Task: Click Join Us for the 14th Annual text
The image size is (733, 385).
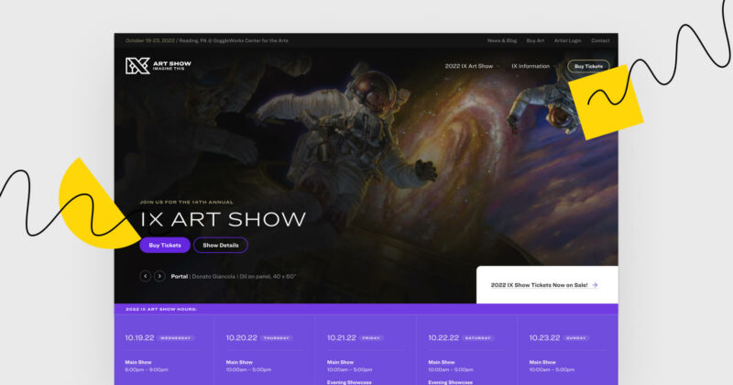Action: [x=187, y=202]
